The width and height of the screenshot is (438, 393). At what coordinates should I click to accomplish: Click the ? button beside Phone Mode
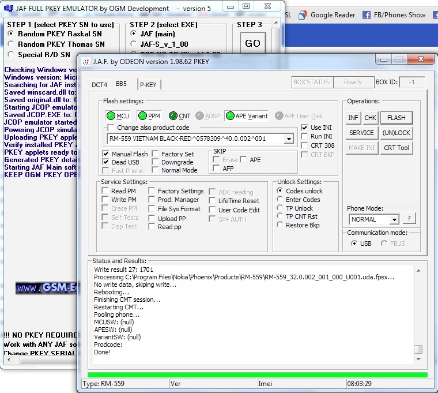pos(409,219)
